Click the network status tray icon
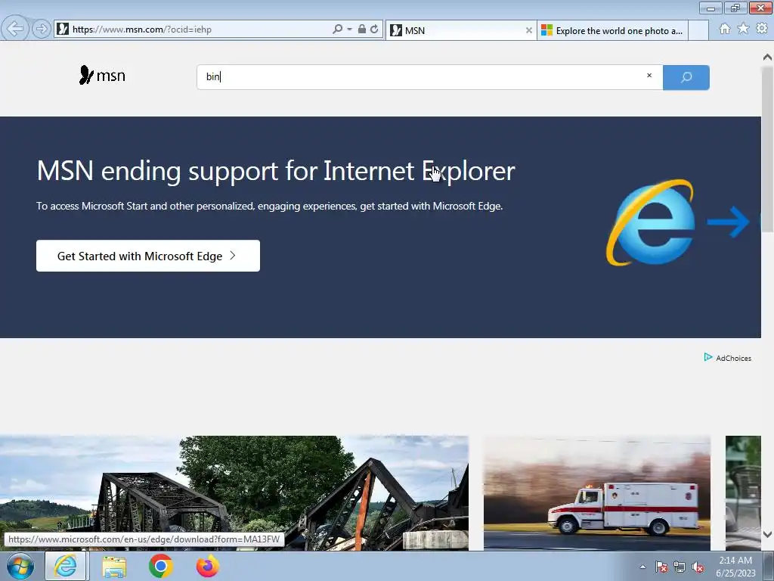The width and height of the screenshot is (774, 581). [x=680, y=567]
